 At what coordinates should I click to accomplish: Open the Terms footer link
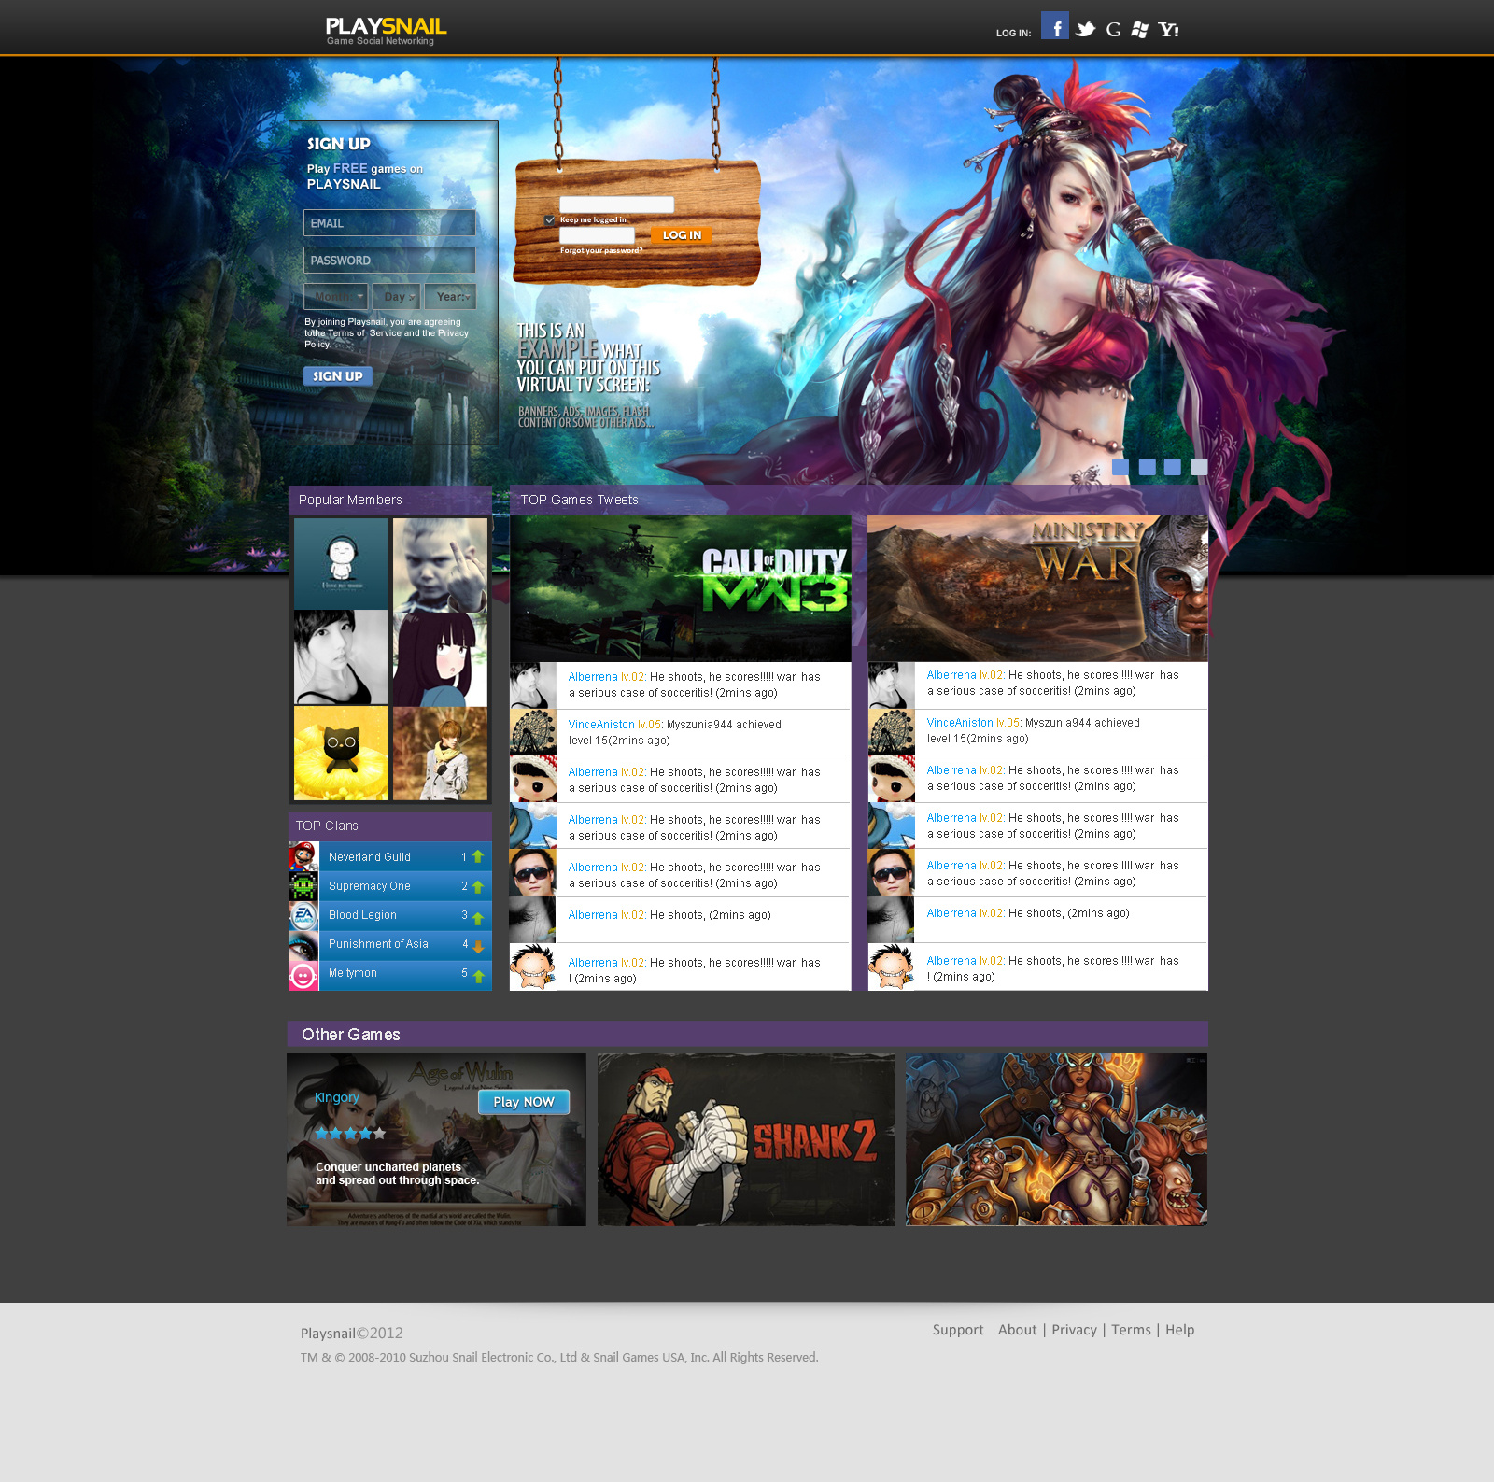[1131, 1330]
